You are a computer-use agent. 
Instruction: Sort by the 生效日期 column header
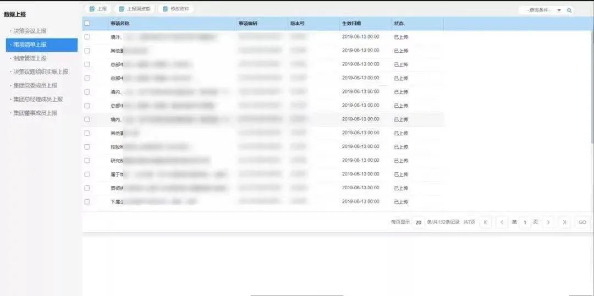[351, 23]
